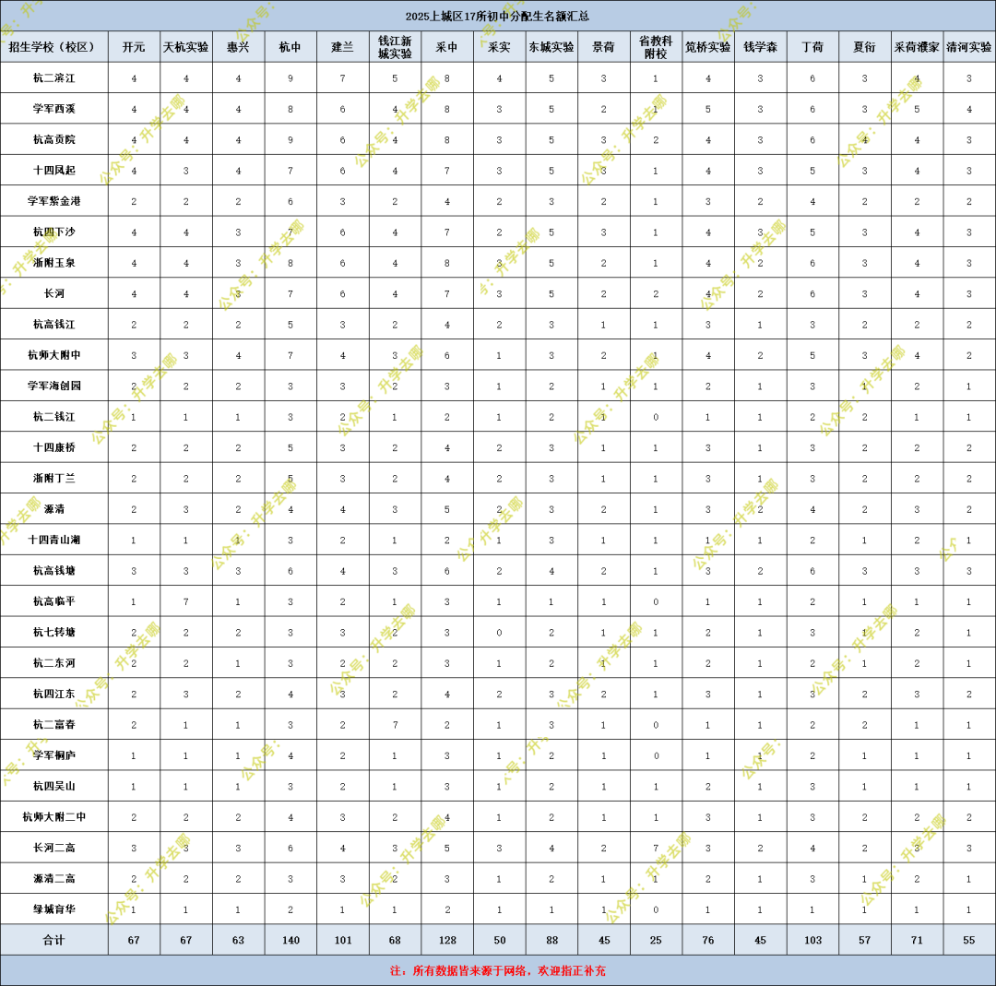This screenshot has width=996, height=986.
Task: Click the 采实 column header
Action: (x=499, y=47)
